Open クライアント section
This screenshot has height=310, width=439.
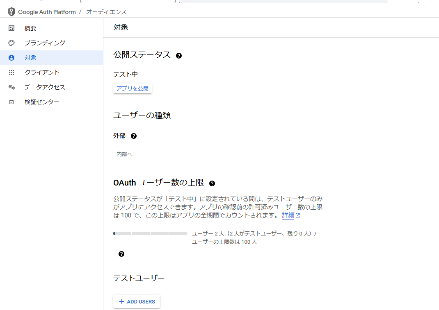[x=52, y=72]
